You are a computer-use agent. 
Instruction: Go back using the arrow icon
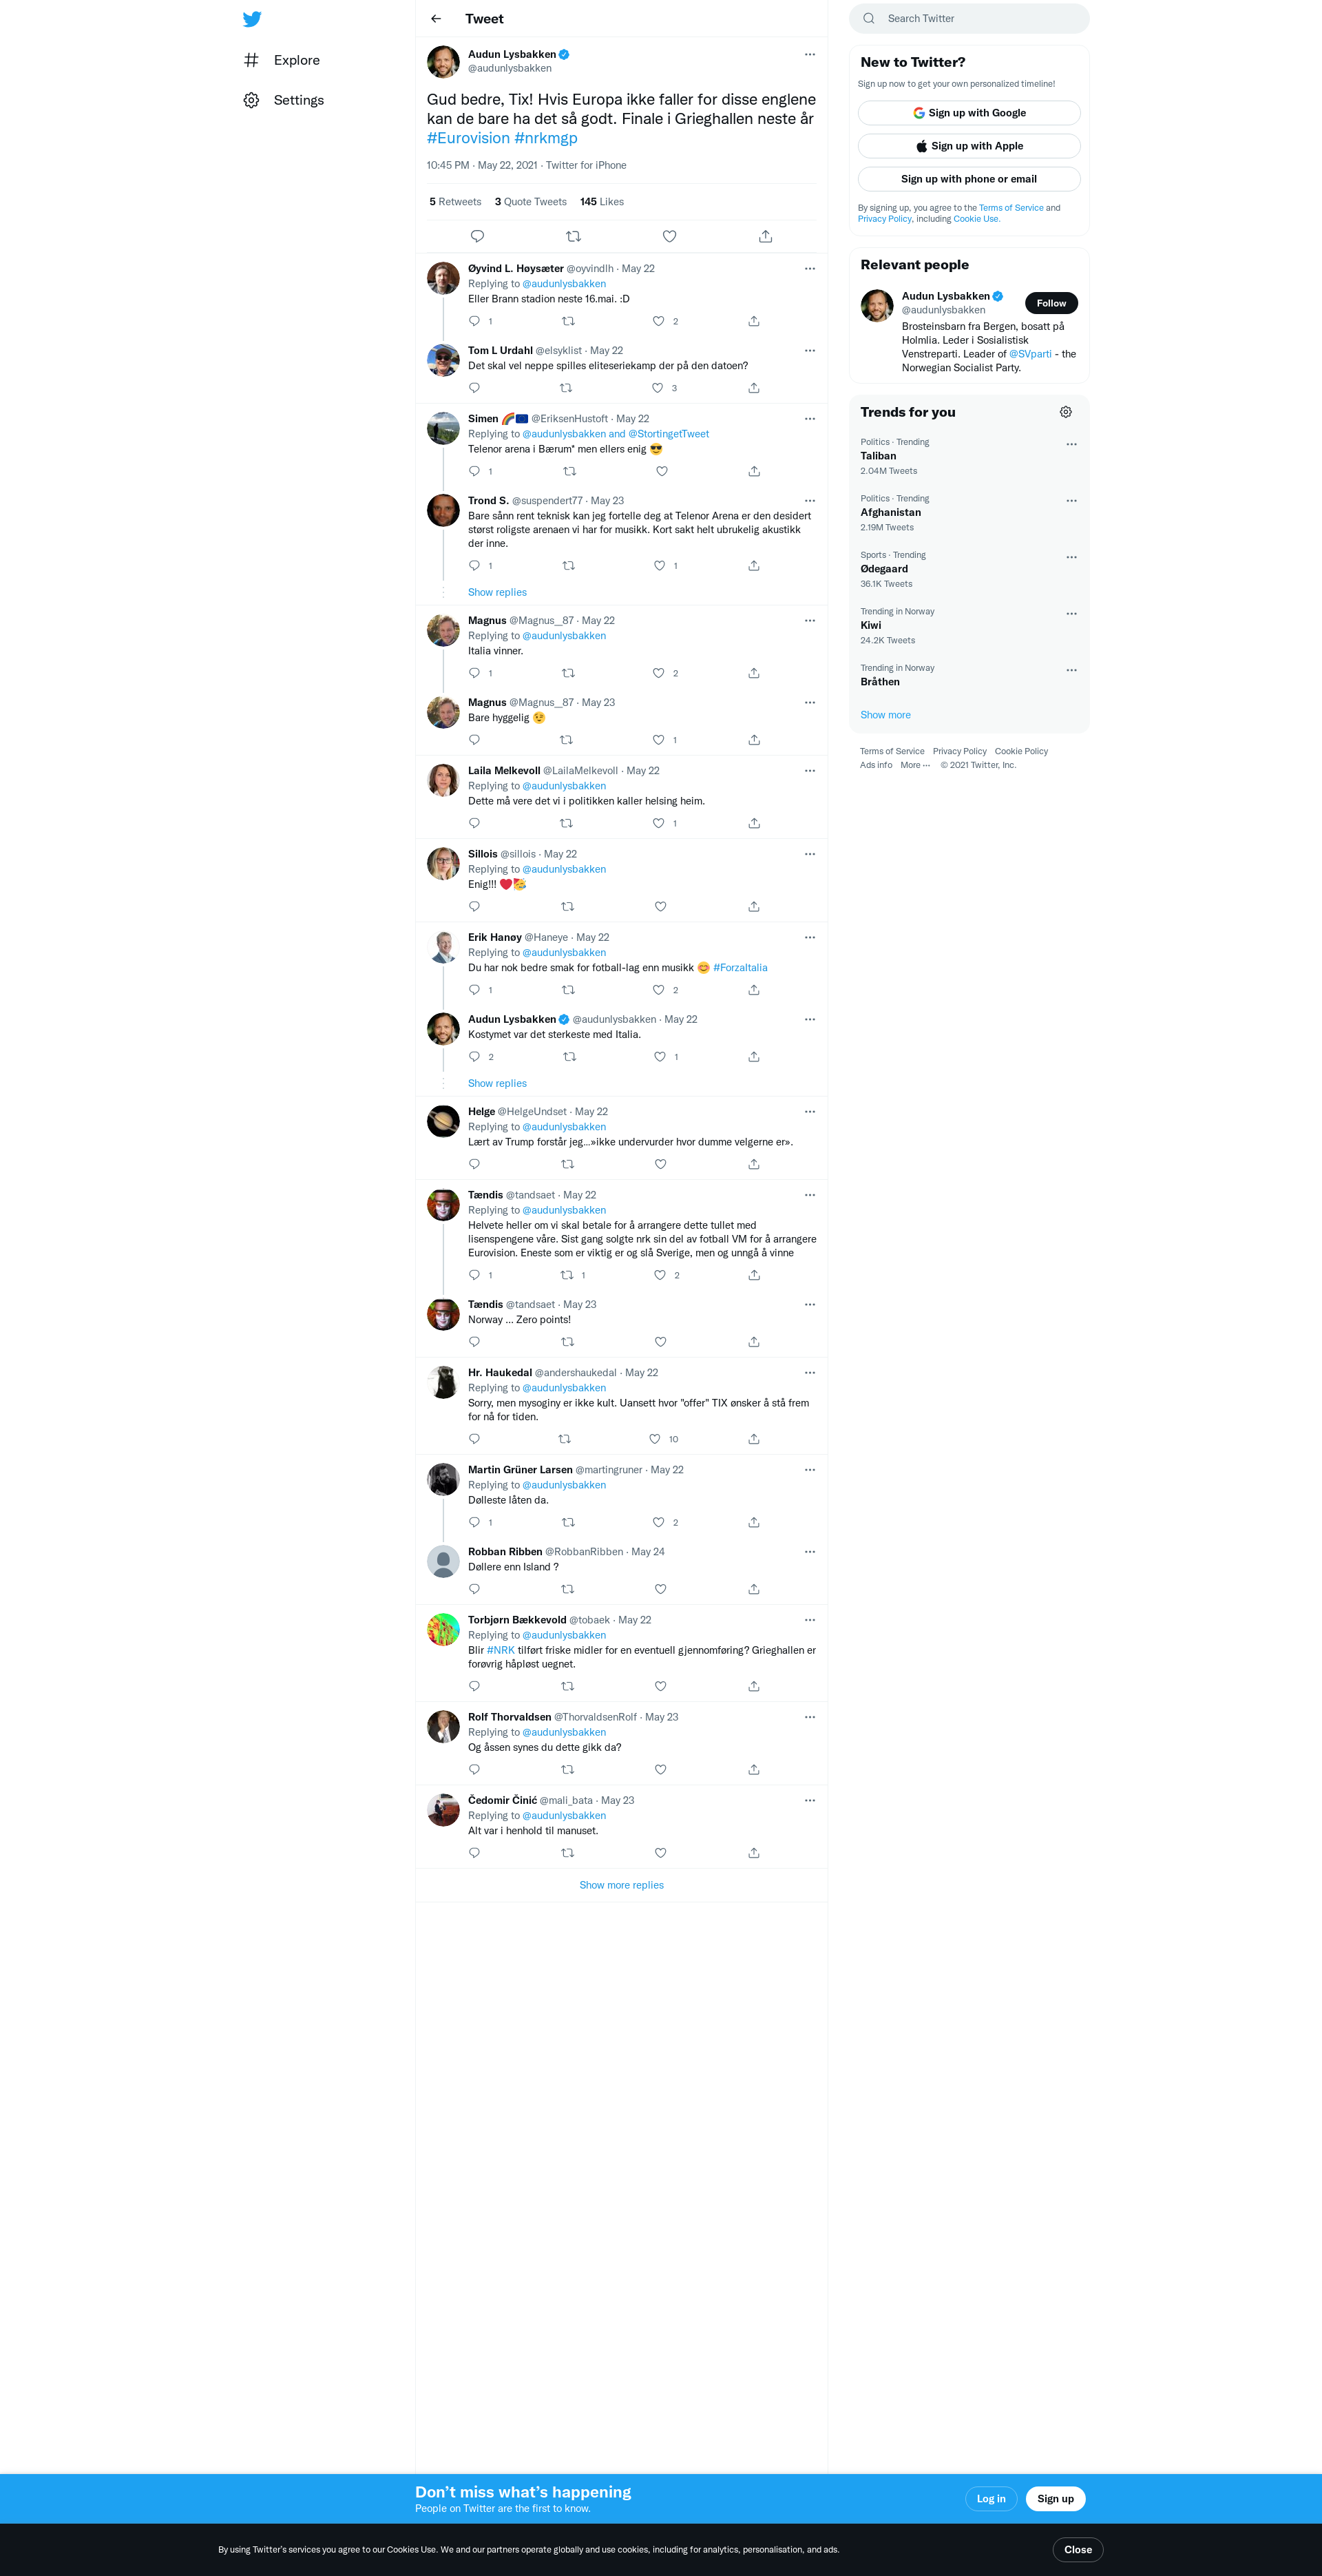(x=436, y=19)
